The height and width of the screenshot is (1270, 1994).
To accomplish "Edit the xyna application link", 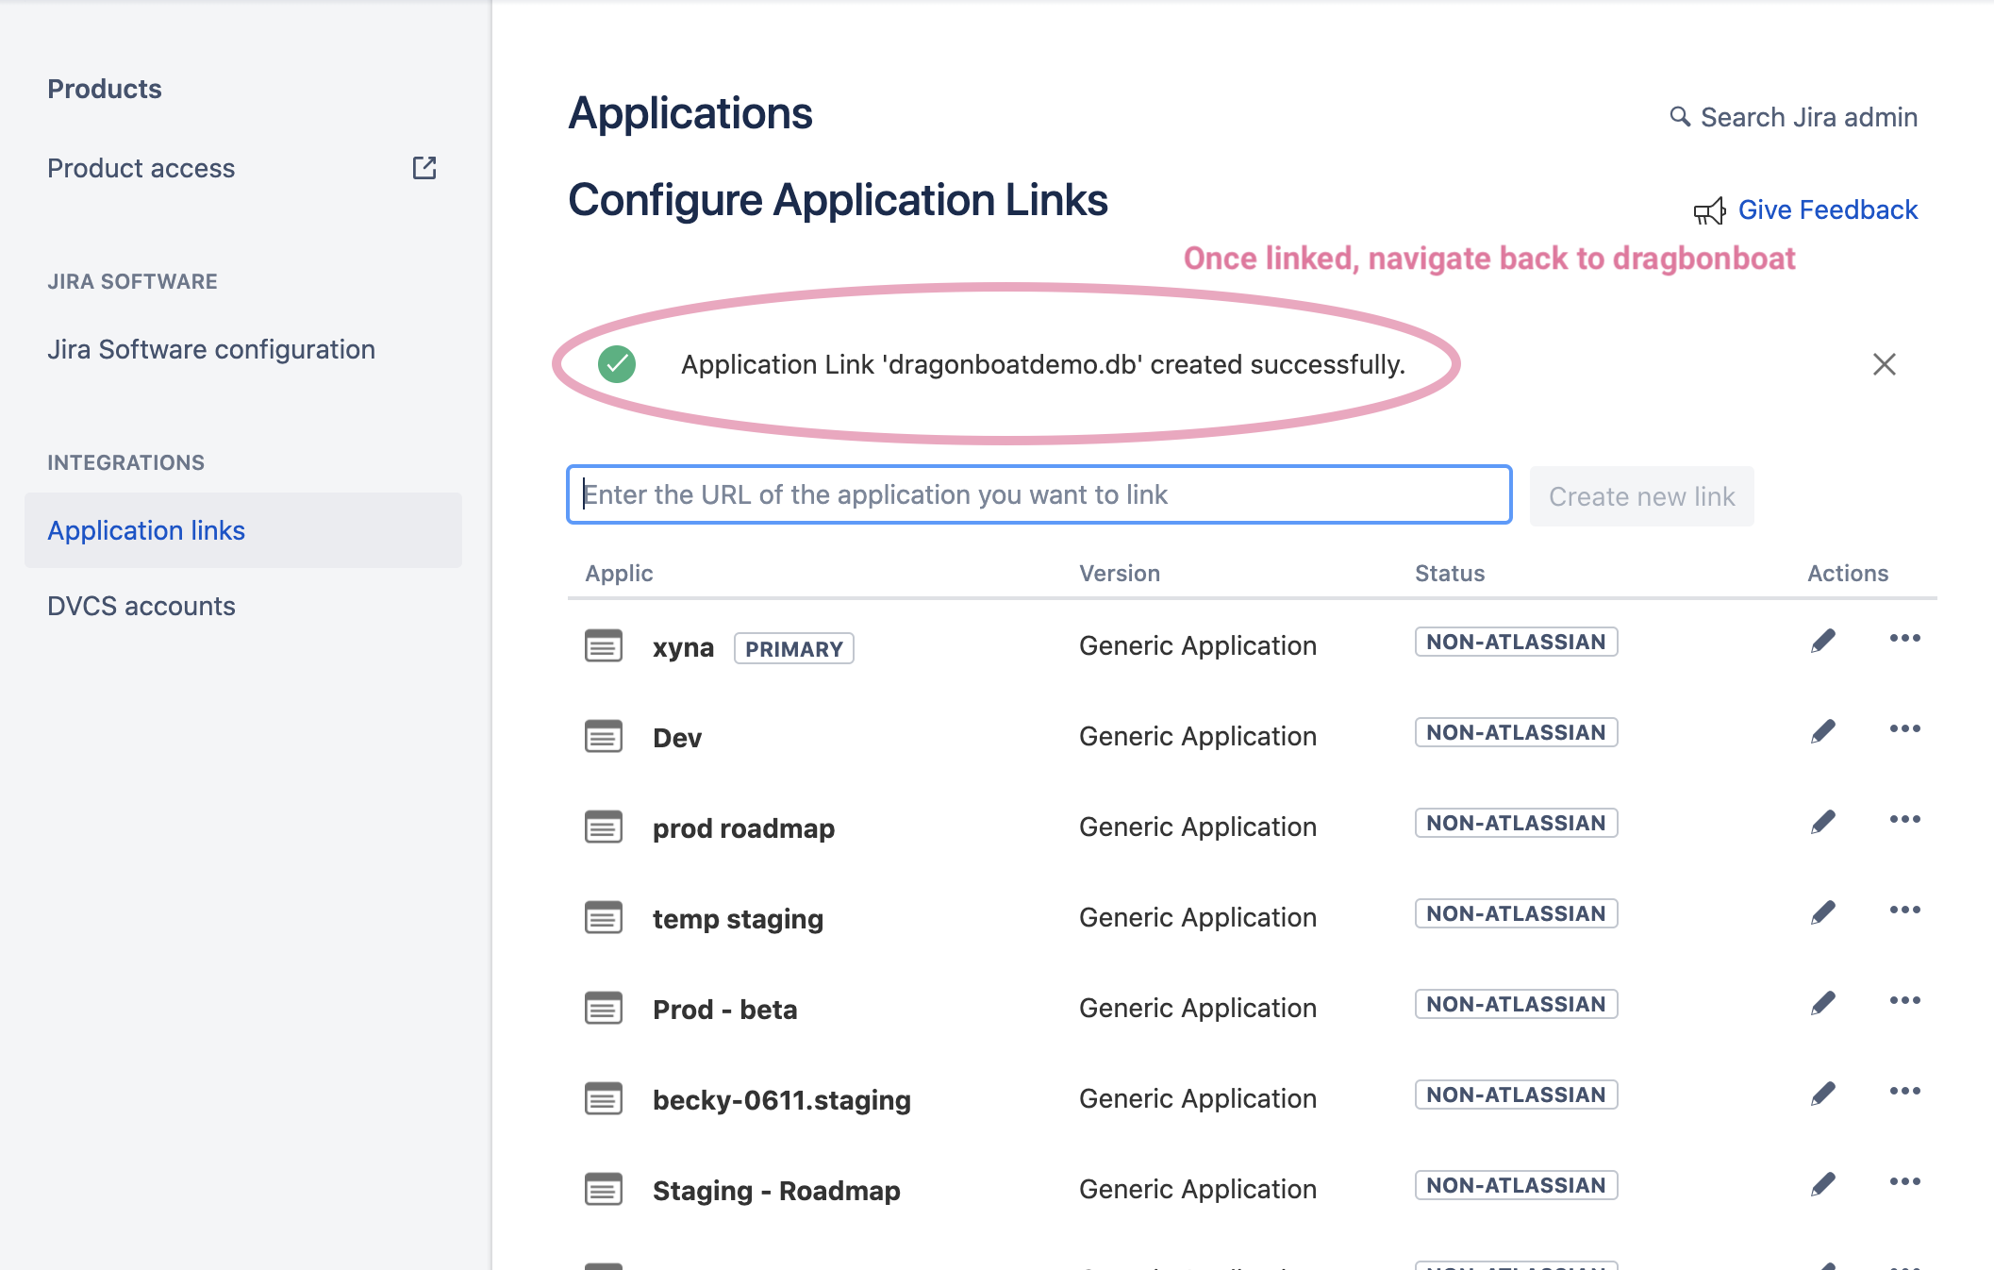I will (1823, 641).
